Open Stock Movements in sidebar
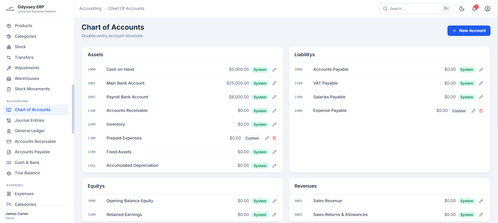 click(x=36, y=89)
